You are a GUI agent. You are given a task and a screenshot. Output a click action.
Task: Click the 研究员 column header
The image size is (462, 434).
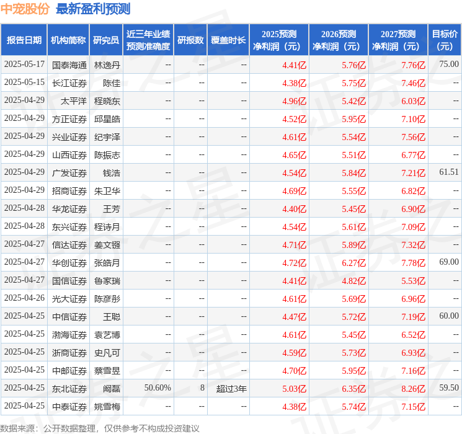pos(106,40)
